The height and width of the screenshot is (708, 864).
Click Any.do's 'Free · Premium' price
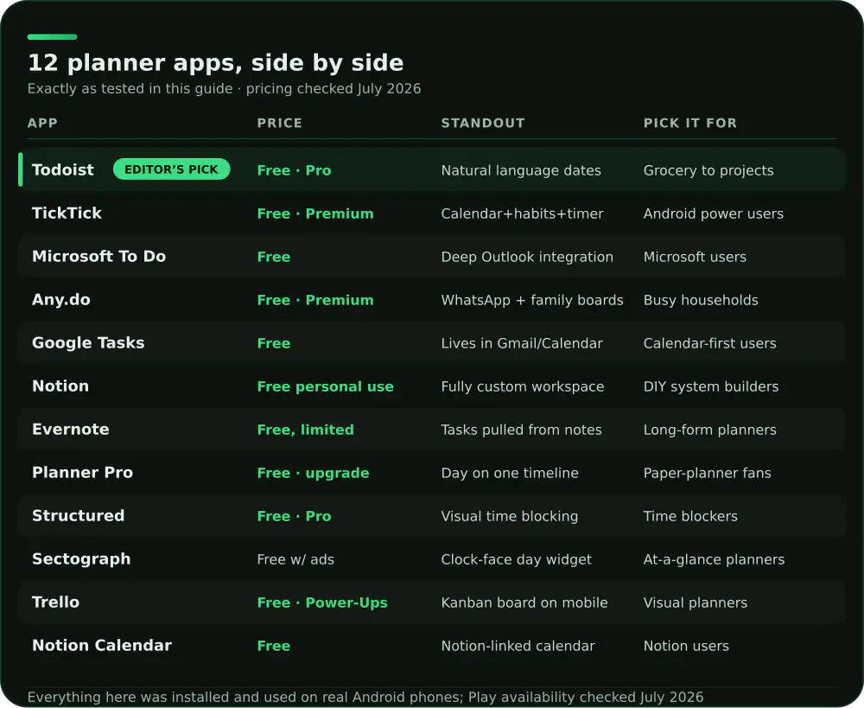click(315, 300)
